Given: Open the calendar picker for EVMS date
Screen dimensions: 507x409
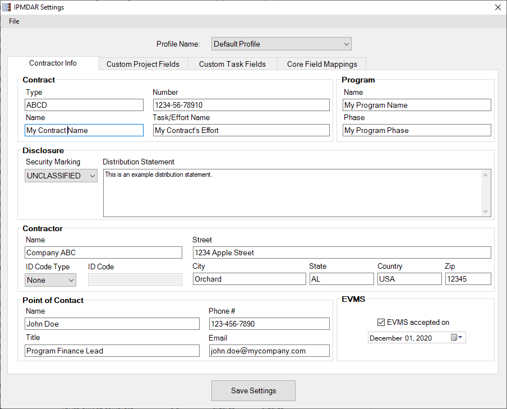Looking at the screenshot, I should point(457,338).
